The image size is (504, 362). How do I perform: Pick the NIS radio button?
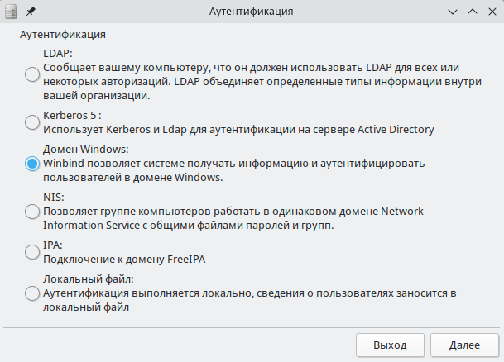point(32,212)
